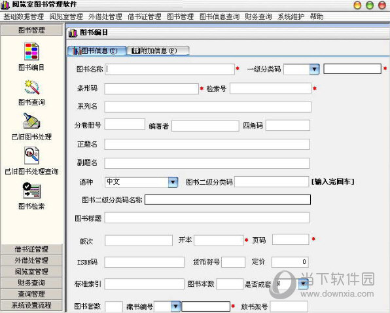Focus the 标准索引 input field

[144, 284]
